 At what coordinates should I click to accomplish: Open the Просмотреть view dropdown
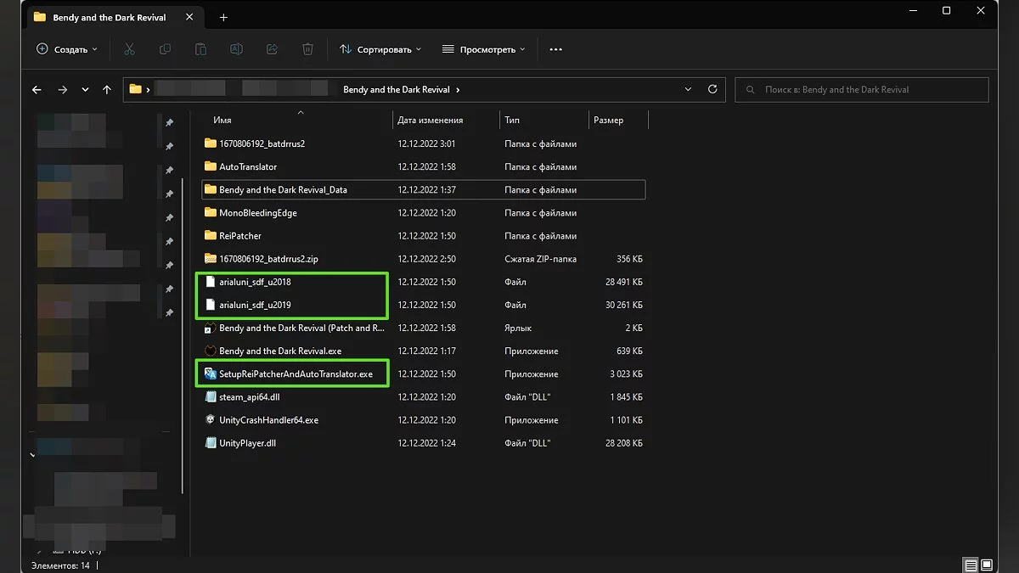(x=483, y=49)
